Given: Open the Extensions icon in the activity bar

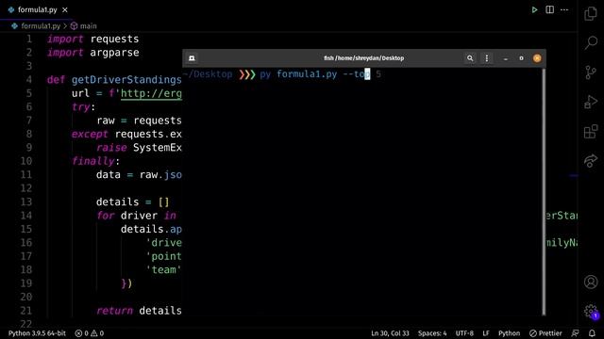Looking at the screenshot, I should pyautogui.click(x=591, y=132).
